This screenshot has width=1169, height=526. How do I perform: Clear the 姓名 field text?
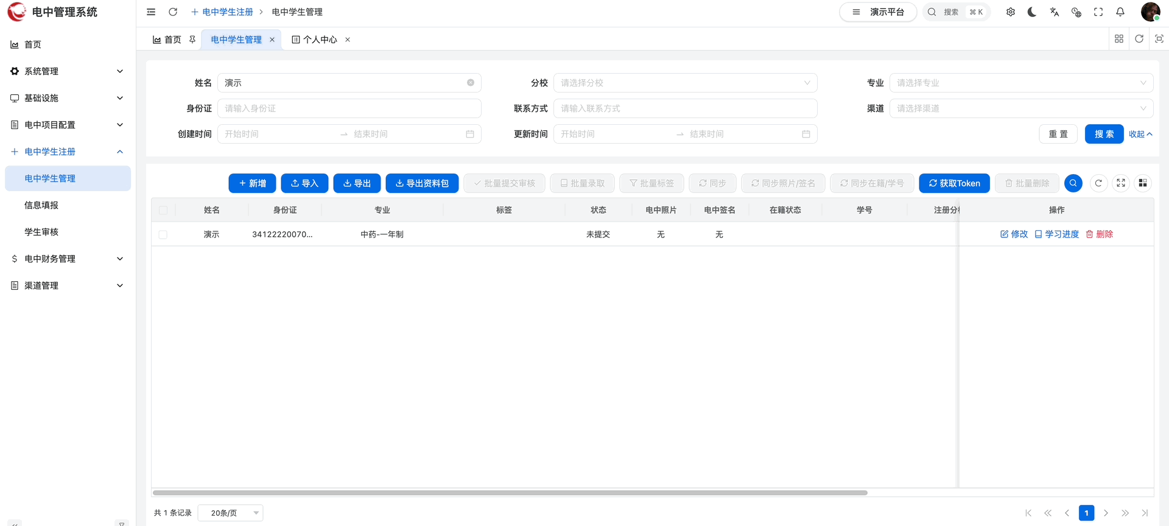tap(471, 83)
